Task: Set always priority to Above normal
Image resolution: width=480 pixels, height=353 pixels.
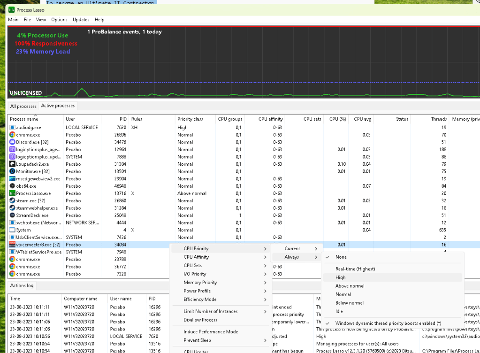Action: coord(393,286)
